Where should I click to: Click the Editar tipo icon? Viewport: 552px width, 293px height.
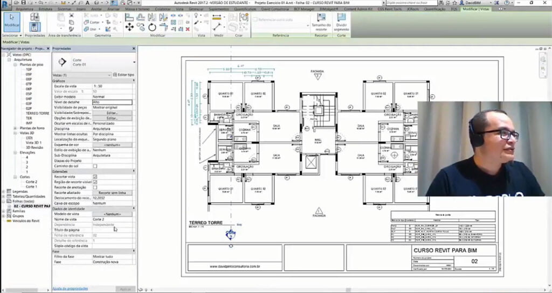tap(115, 75)
